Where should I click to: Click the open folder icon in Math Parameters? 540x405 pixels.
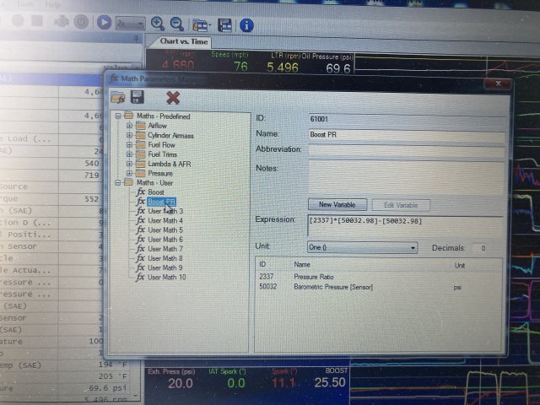tap(118, 97)
